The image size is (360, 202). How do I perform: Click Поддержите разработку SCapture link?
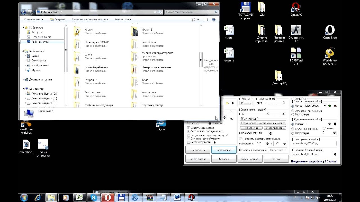pos(314,162)
